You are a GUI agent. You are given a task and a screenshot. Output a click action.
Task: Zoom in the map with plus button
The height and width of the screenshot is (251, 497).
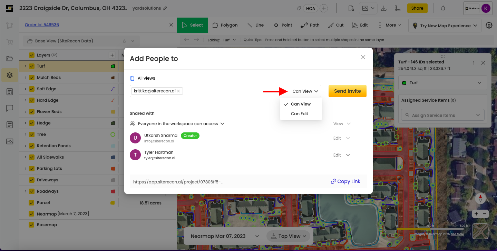tap(476, 214)
